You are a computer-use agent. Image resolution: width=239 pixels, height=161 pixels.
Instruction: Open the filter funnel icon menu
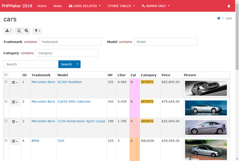(37, 31)
